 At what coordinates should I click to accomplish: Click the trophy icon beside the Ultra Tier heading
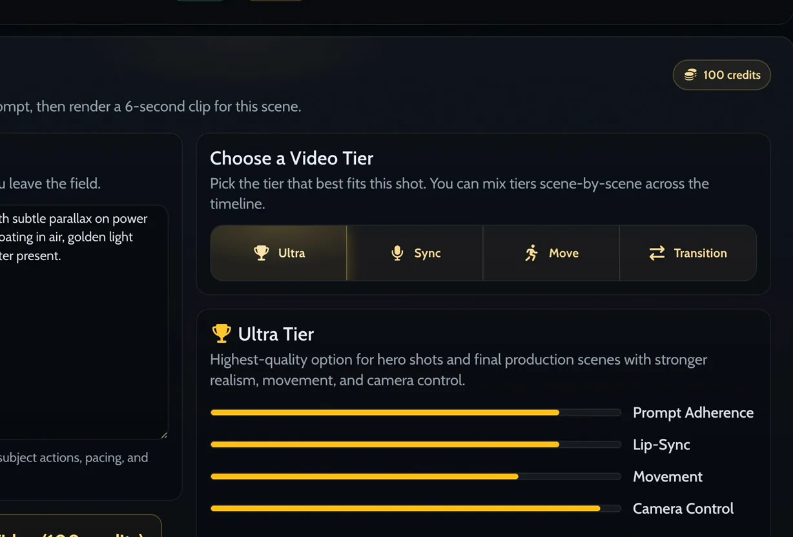221,333
